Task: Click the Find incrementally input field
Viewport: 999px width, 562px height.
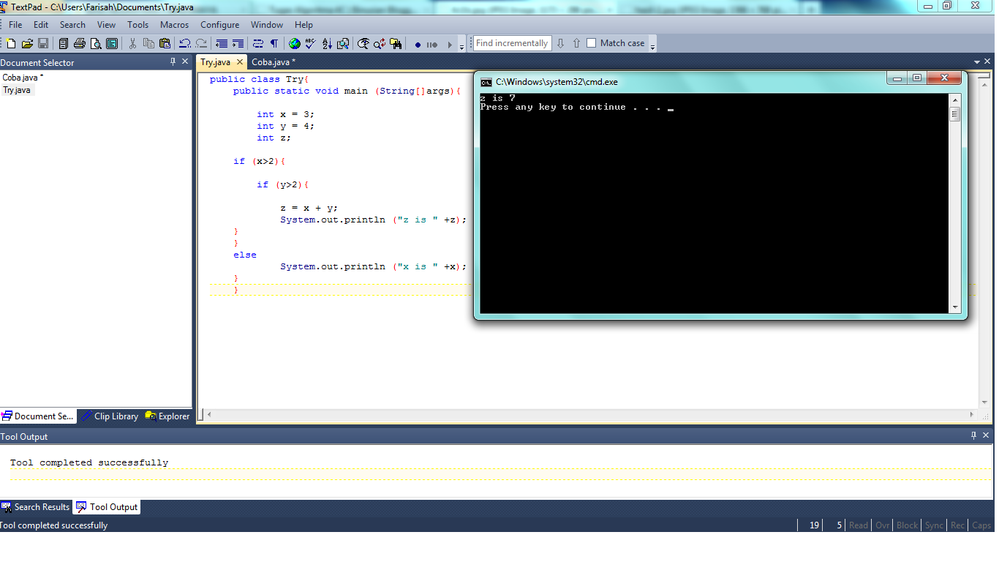Action: 512,43
